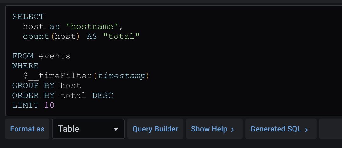
Task: Expand the Show Help section
Action: coord(214,129)
